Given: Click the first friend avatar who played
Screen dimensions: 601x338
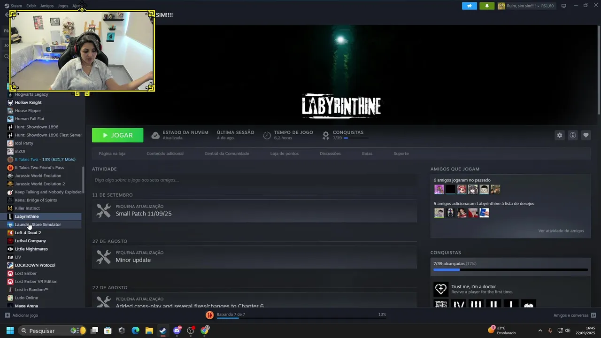Looking at the screenshot, I should 439,189.
